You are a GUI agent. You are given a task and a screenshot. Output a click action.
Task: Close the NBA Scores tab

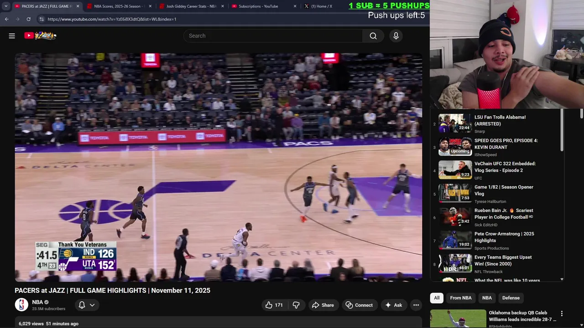150,6
